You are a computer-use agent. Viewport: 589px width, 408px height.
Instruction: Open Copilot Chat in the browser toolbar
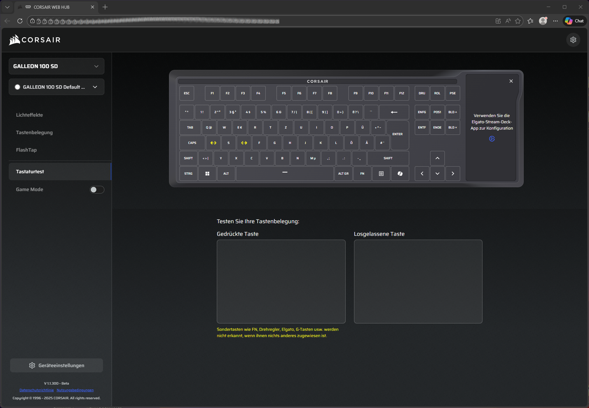coord(574,21)
